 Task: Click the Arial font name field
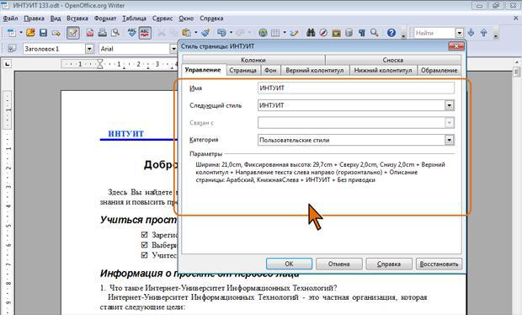click(x=134, y=49)
